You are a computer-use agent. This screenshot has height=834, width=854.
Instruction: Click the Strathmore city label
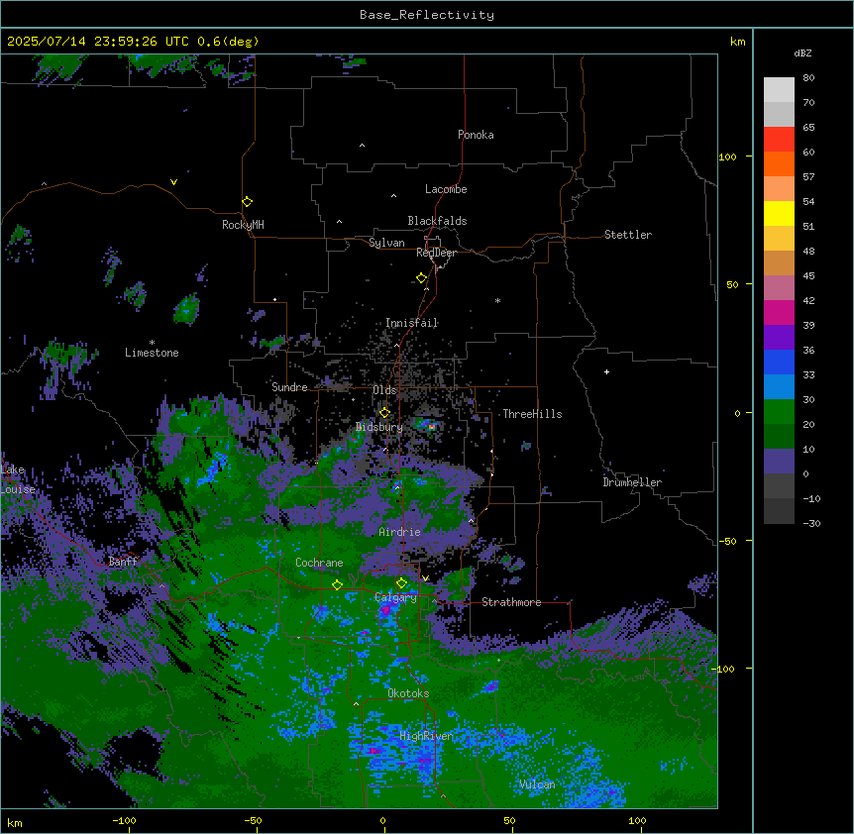[x=511, y=602]
